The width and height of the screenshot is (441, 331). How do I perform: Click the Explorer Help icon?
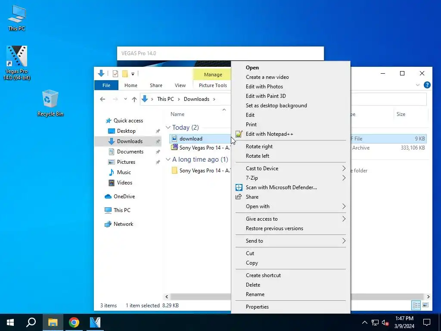click(x=427, y=85)
